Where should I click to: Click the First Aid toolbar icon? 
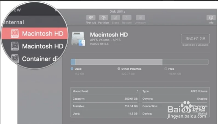click(x=91, y=18)
